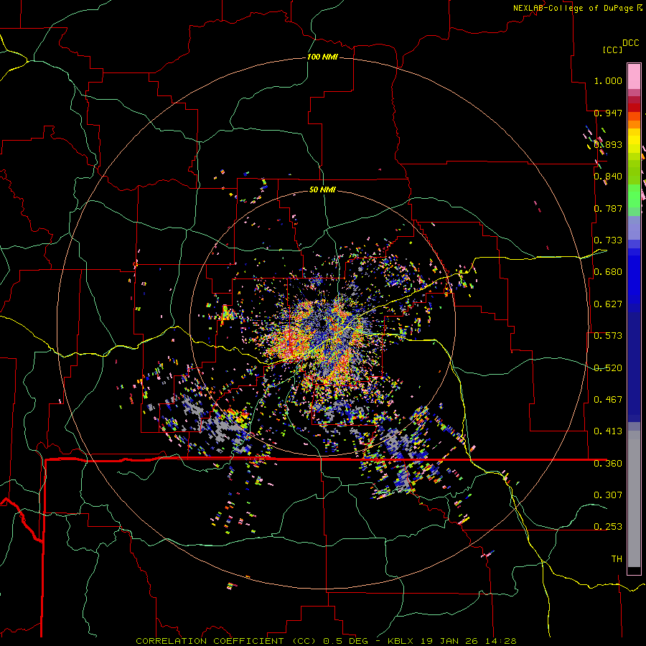Image resolution: width=646 pixels, height=646 pixels.
Task: Select the 1.000 value on the scale
Action: [x=608, y=80]
